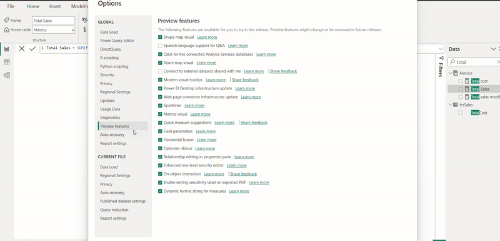The width and height of the screenshot is (500, 241).
Task: Select Power Query Editor option category
Action: pos(117,41)
